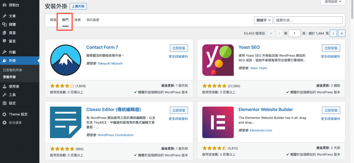Click the Elementor plugin logo
This screenshot has width=354, height=163.
[218, 123]
